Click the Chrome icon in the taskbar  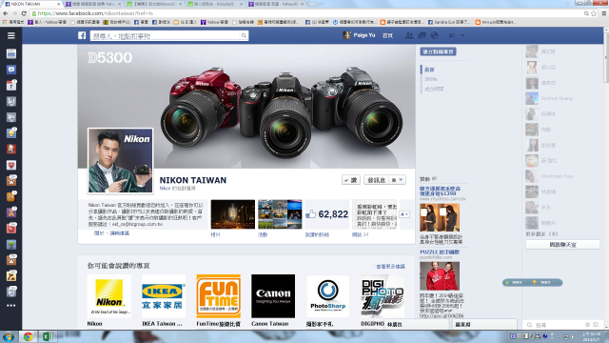[x=28, y=336]
